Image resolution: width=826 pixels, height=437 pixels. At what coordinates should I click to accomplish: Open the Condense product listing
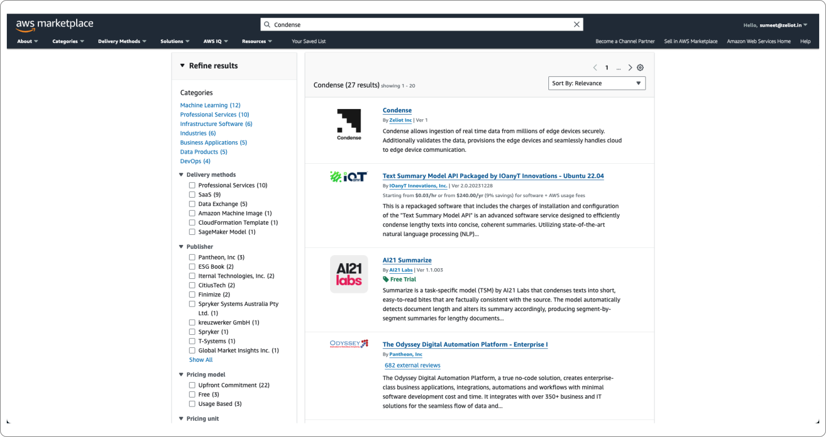coord(397,111)
